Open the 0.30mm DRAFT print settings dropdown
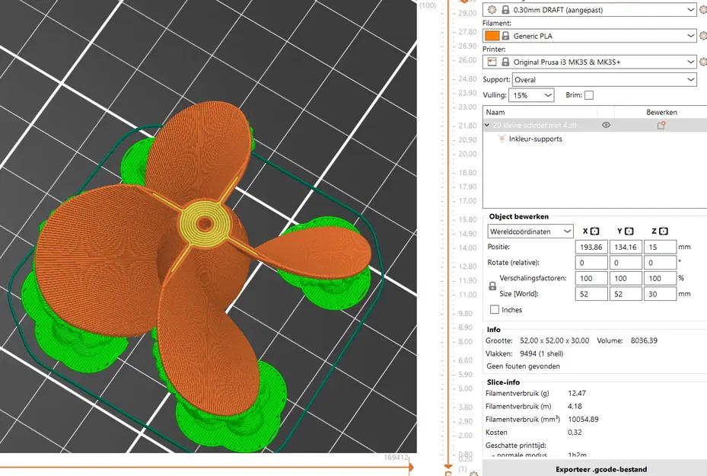Viewport: 707px width, 476px height. point(589,9)
